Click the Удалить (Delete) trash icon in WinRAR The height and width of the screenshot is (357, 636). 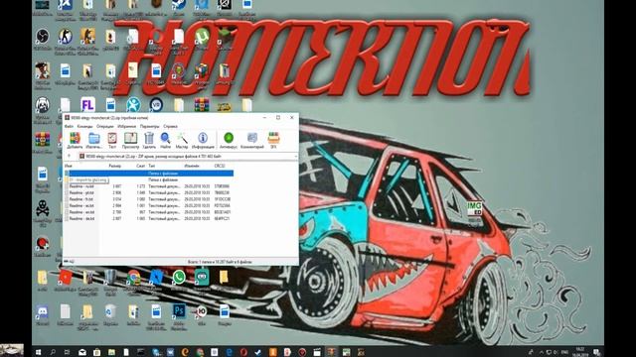coord(149,141)
